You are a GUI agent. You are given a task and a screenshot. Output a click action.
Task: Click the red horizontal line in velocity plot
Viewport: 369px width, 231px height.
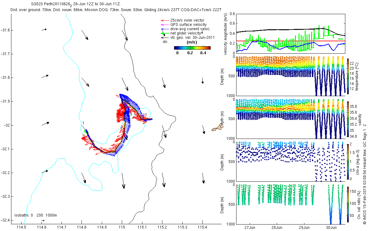click(x=290, y=41)
